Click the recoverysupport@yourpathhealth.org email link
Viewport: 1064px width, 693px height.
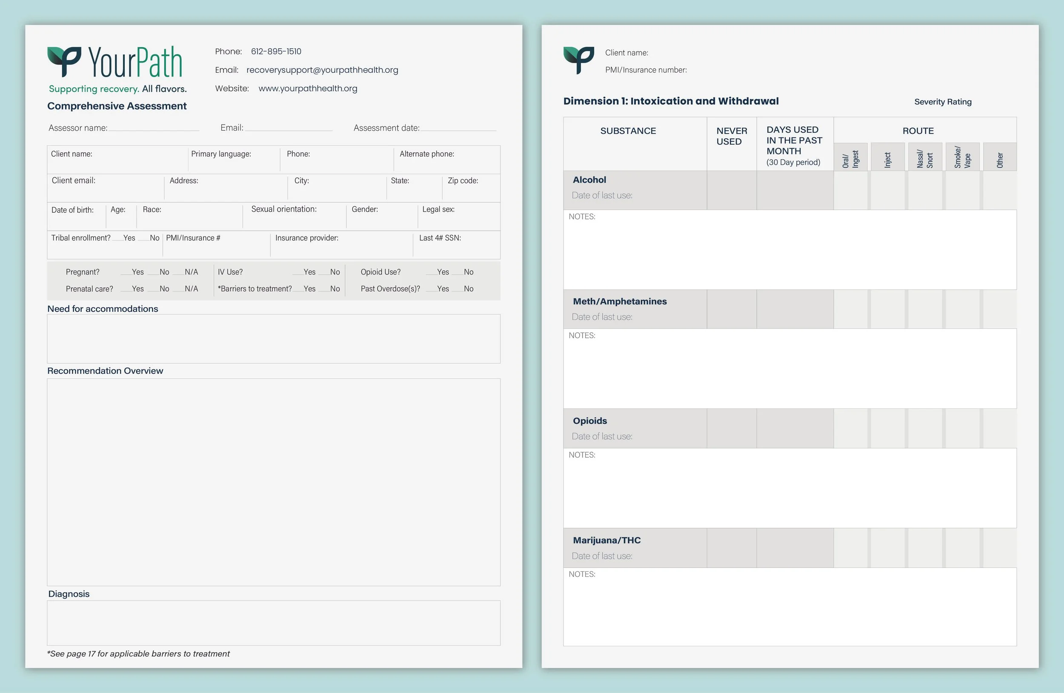tap(322, 70)
